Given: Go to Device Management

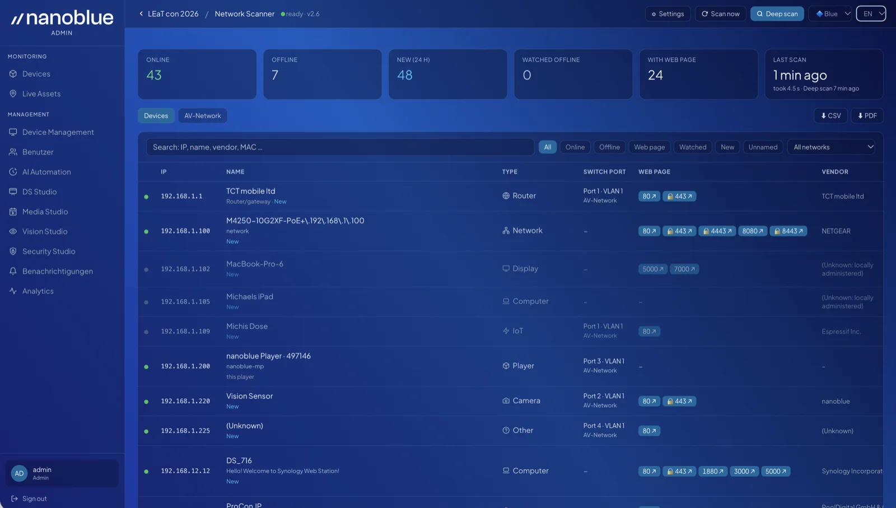Looking at the screenshot, I should (x=58, y=132).
